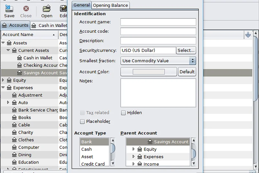Expand Expenses in Parent Account list
This screenshot has height=173, width=259.
click(133, 157)
